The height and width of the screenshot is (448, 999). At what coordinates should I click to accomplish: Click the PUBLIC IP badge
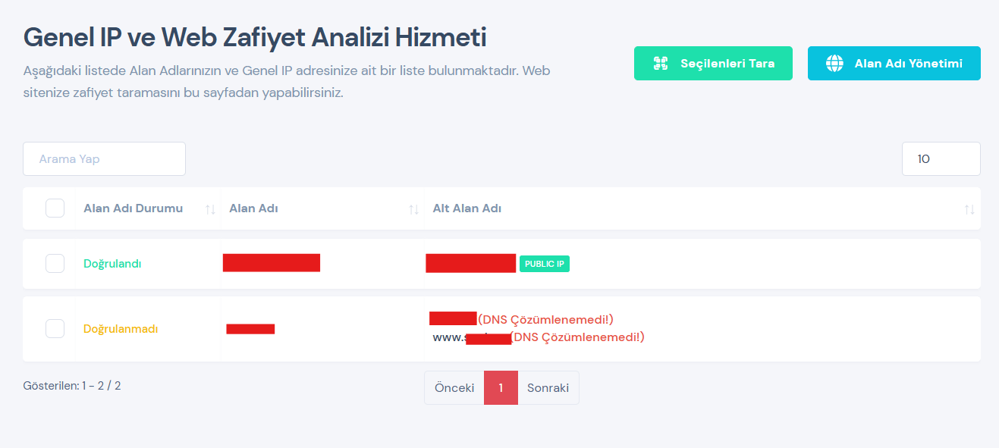pyautogui.click(x=544, y=263)
